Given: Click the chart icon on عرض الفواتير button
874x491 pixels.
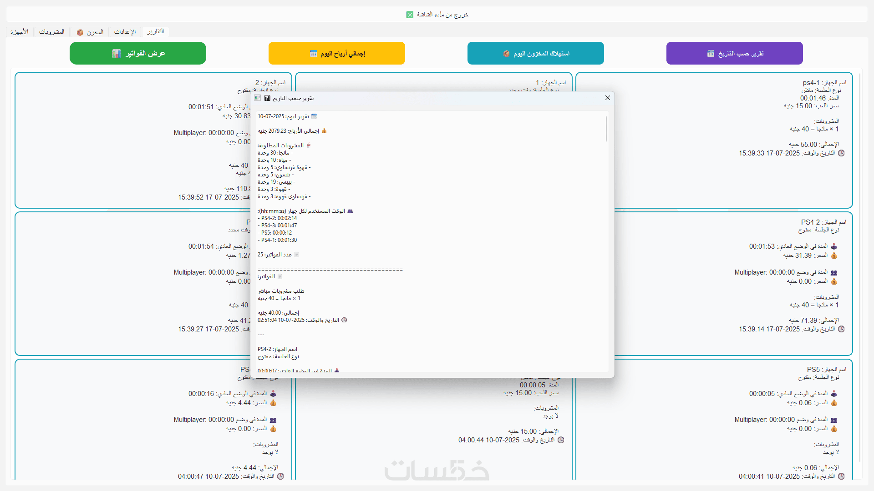Looking at the screenshot, I should coord(116,54).
